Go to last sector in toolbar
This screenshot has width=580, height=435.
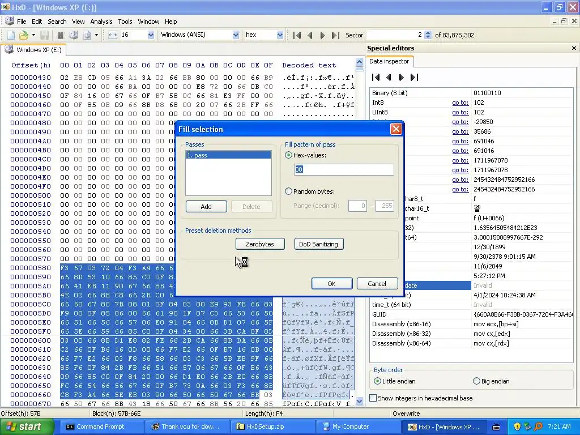pos(335,35)
